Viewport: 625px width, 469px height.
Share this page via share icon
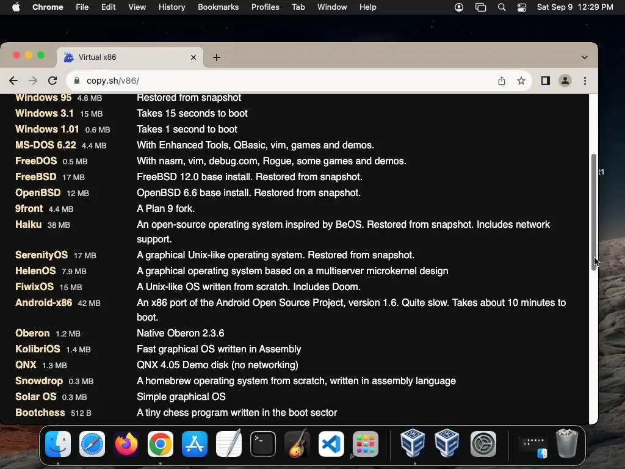click(502, 81)
